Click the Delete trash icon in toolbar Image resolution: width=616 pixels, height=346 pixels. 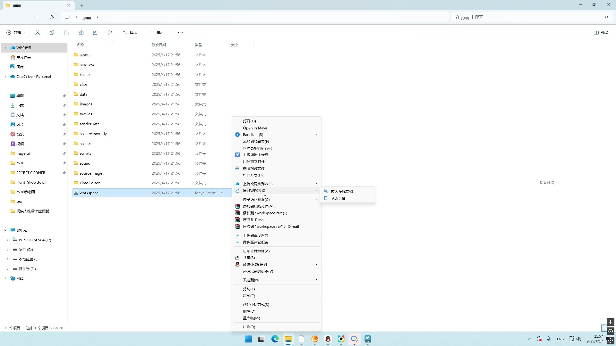pos(110,33)
